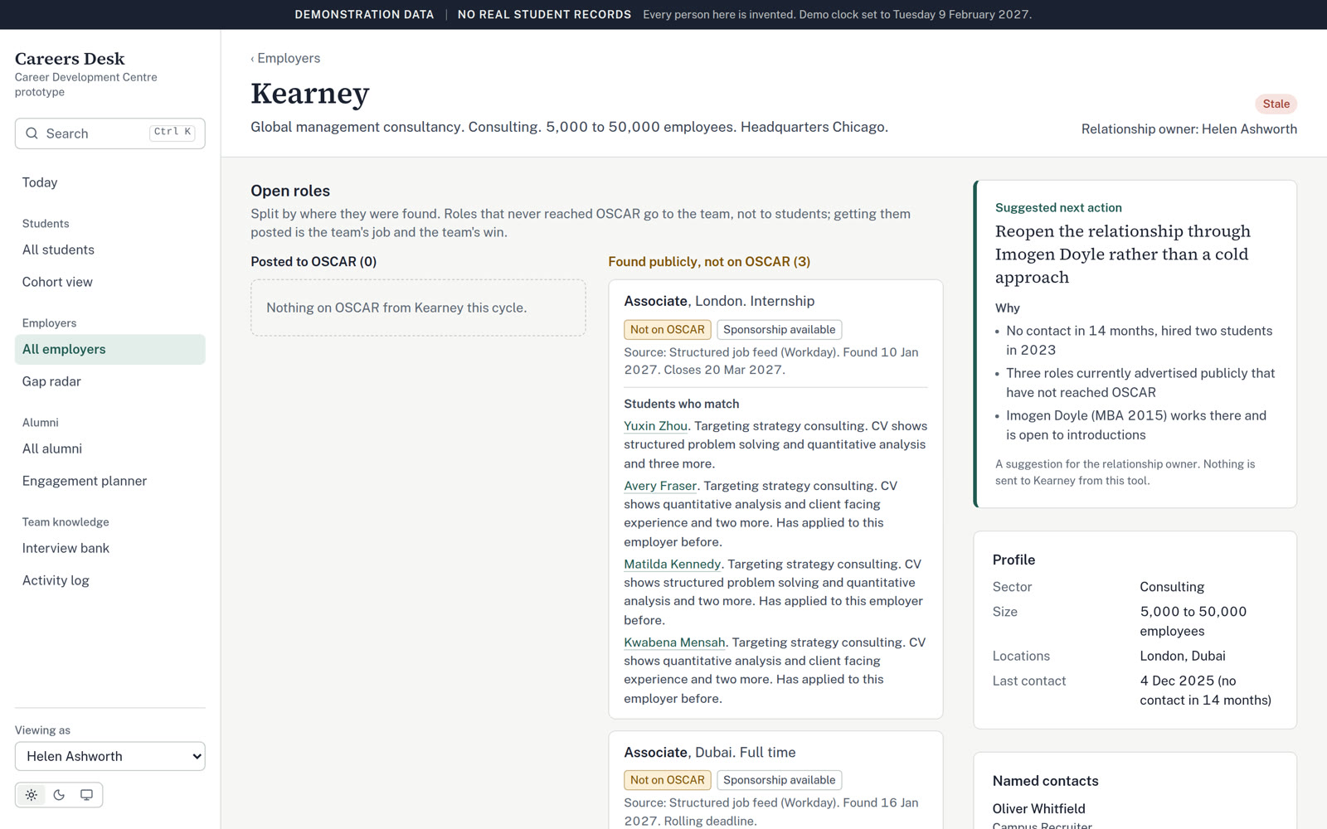Click Sponsorship available tag on London role
Viewport: 1327px width, 829px height.
pos(779,329)
